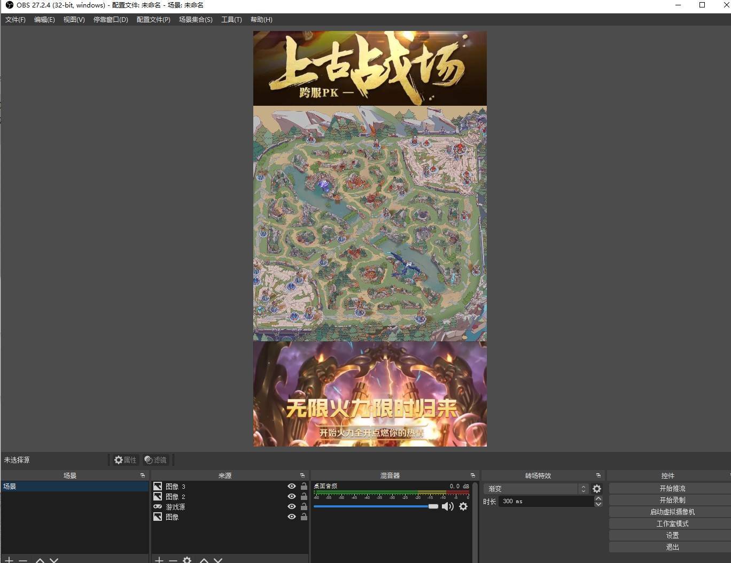Open source properties gear in 来源 toolbar

point(187,559)
